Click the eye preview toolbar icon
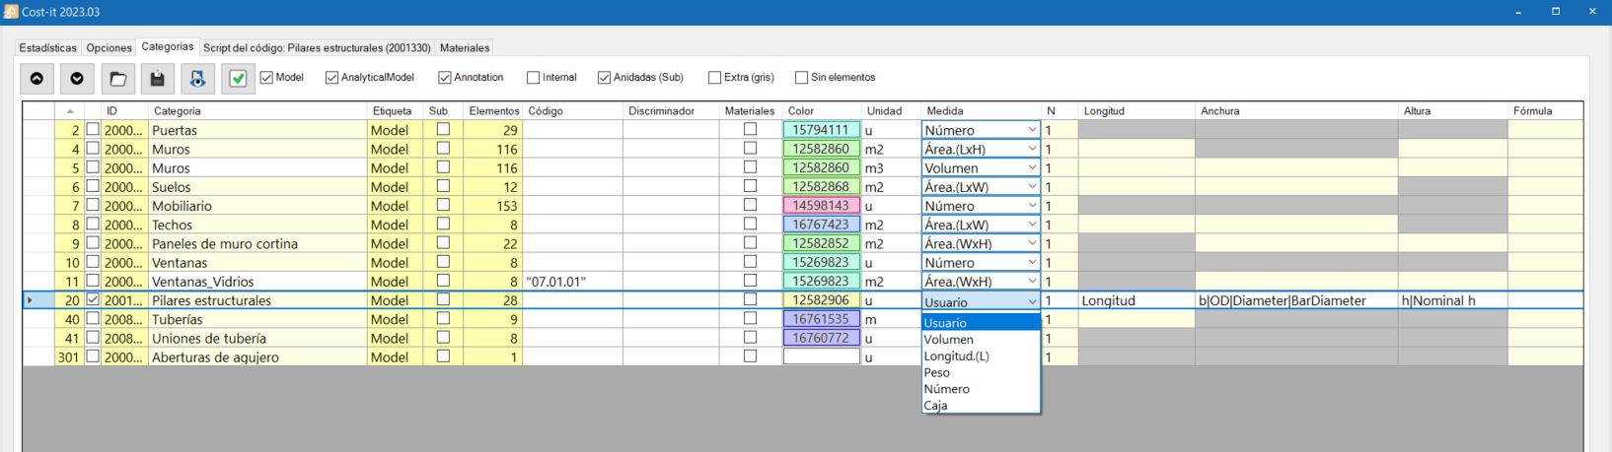Screen dimensions: 1612x452 (197, 79)
